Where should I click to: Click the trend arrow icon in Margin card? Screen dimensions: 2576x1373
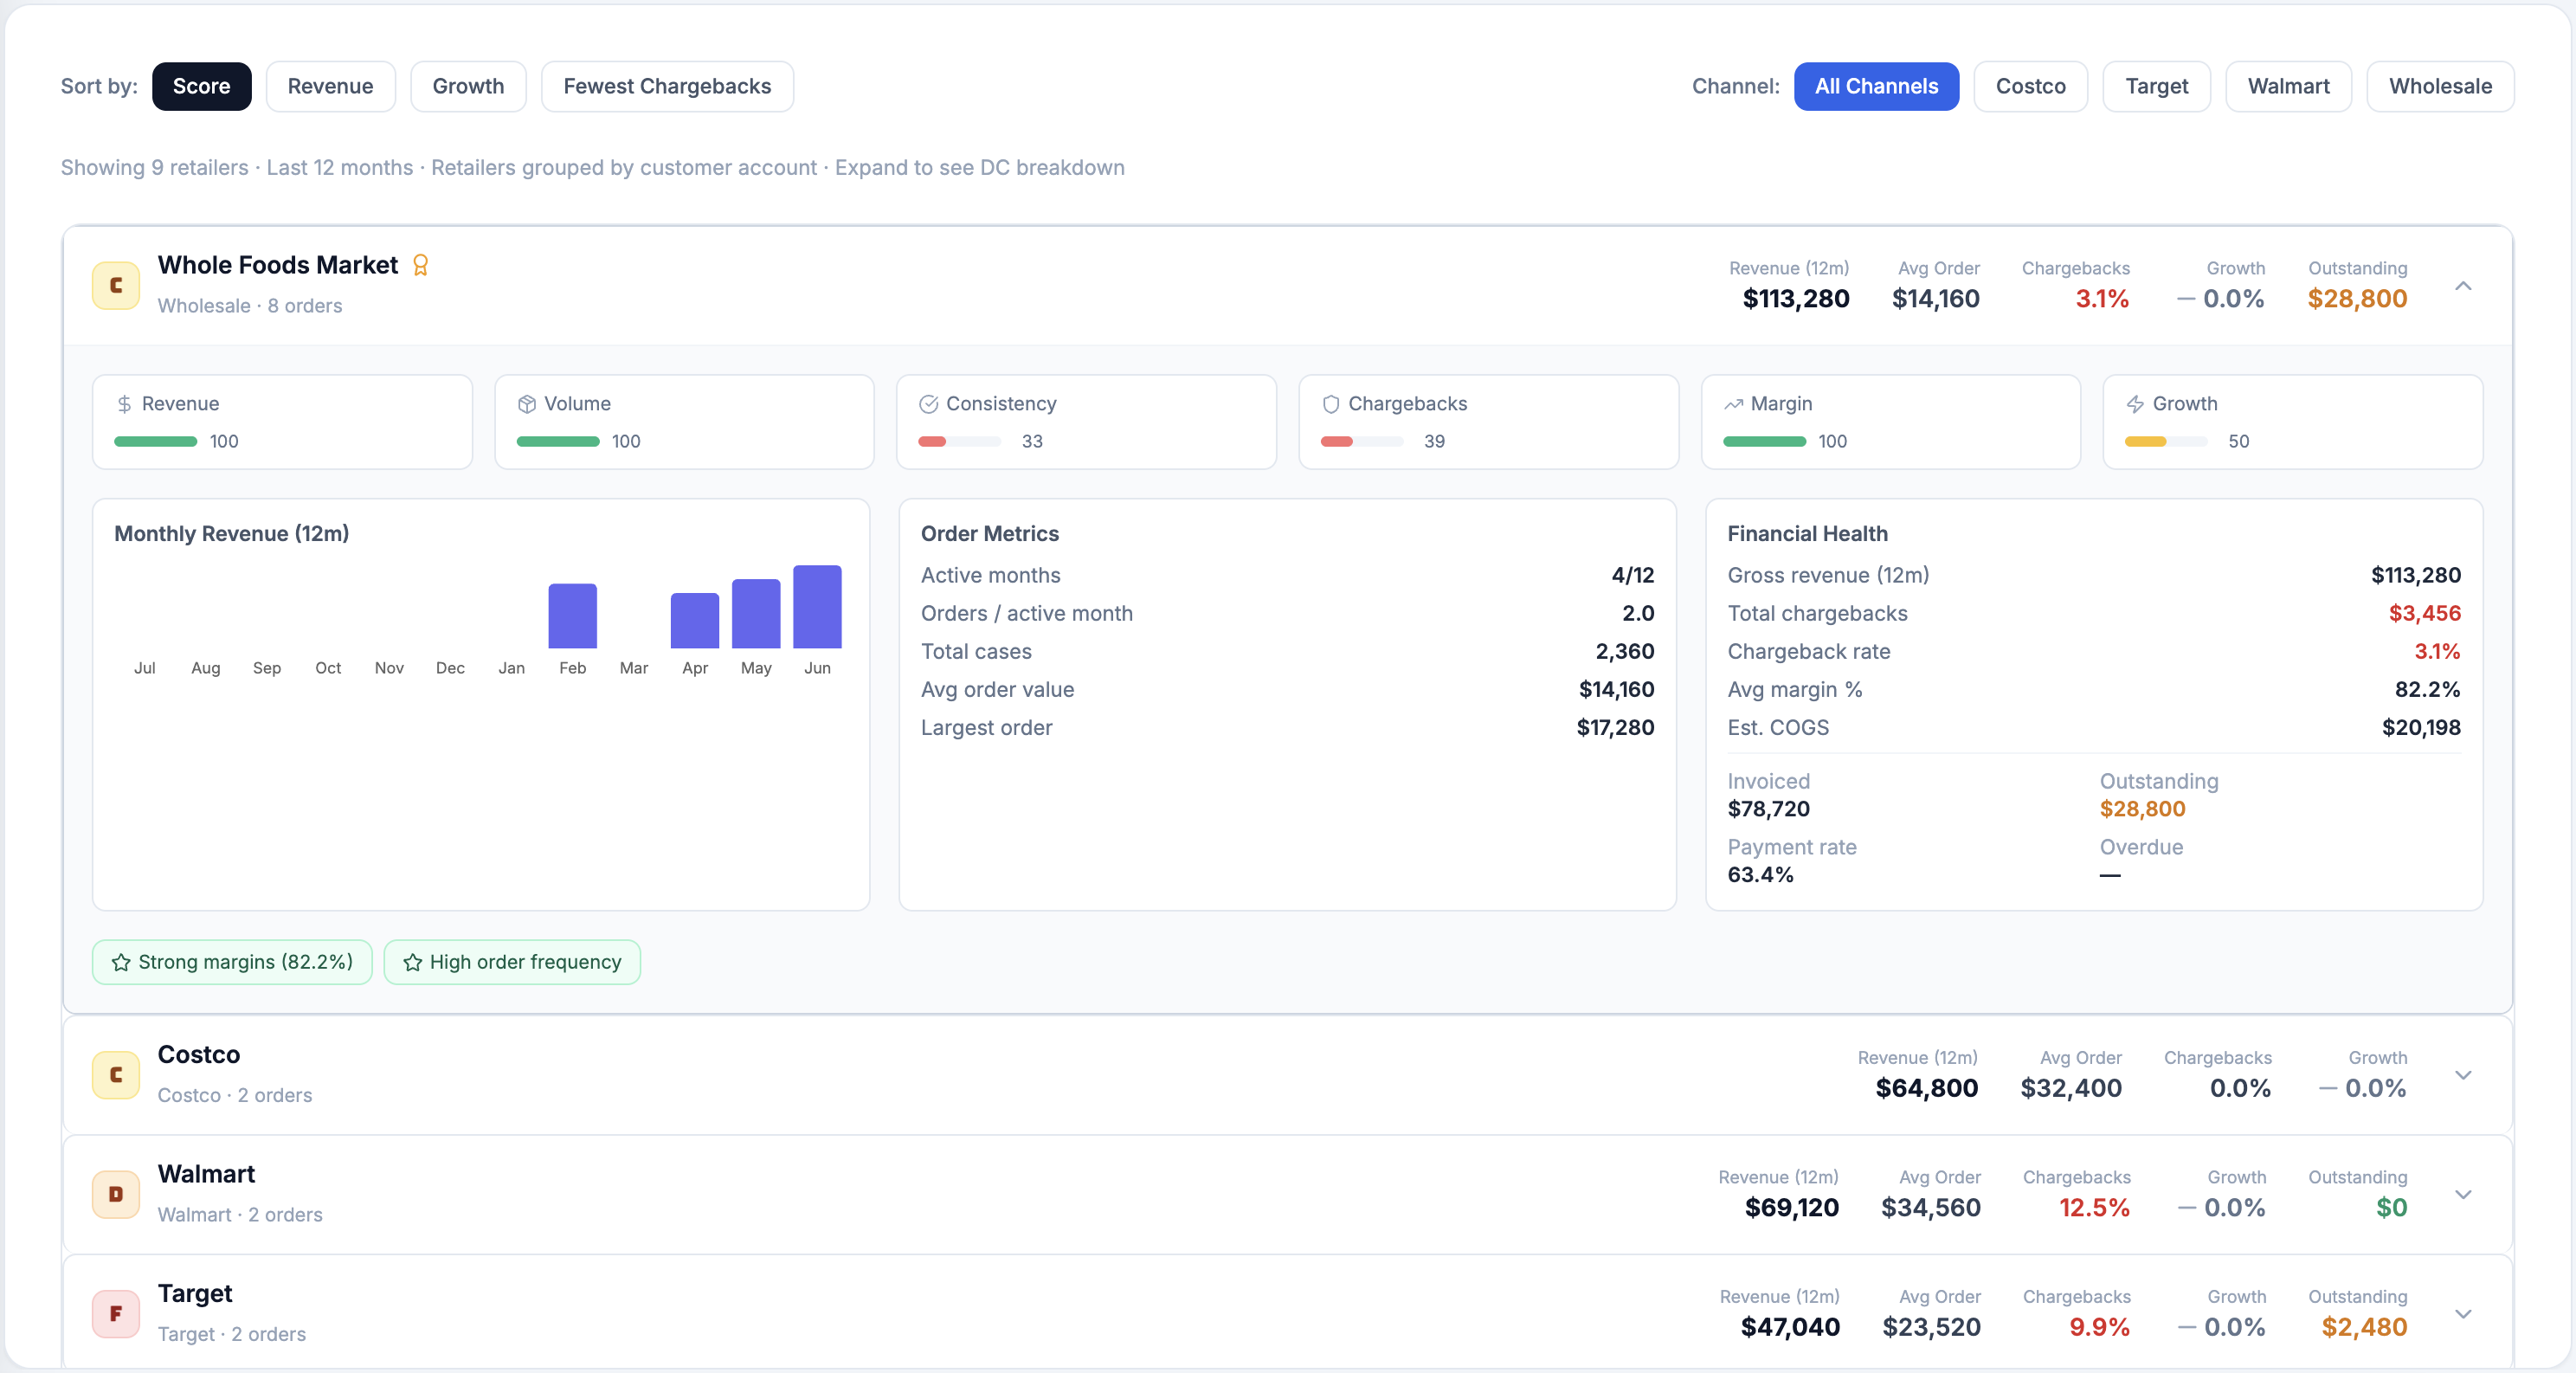pyautogui.click(x=1734, y=404)
